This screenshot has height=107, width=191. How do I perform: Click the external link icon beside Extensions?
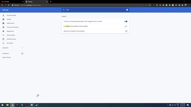point(22,53)
